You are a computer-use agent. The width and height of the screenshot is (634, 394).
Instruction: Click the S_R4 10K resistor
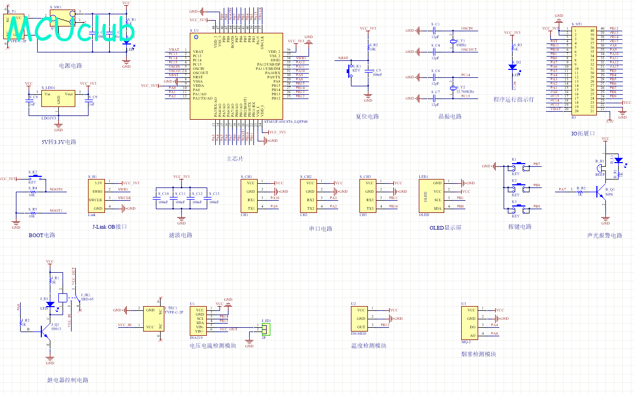32,192
